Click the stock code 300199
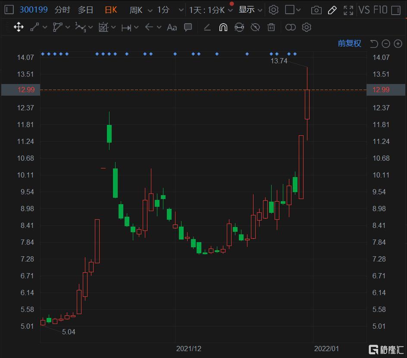Image resolution: width=407 pixels, height=358 pixels. click(34, 10)
